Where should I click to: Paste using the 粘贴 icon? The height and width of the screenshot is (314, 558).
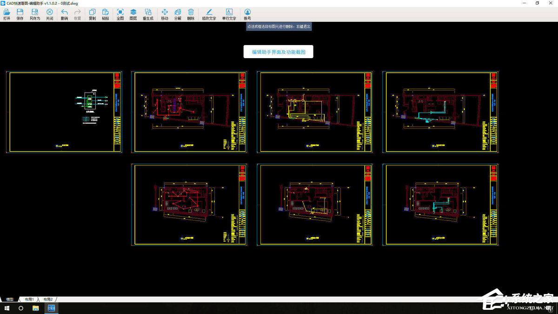pyautogui.click(x=105, y=14)
